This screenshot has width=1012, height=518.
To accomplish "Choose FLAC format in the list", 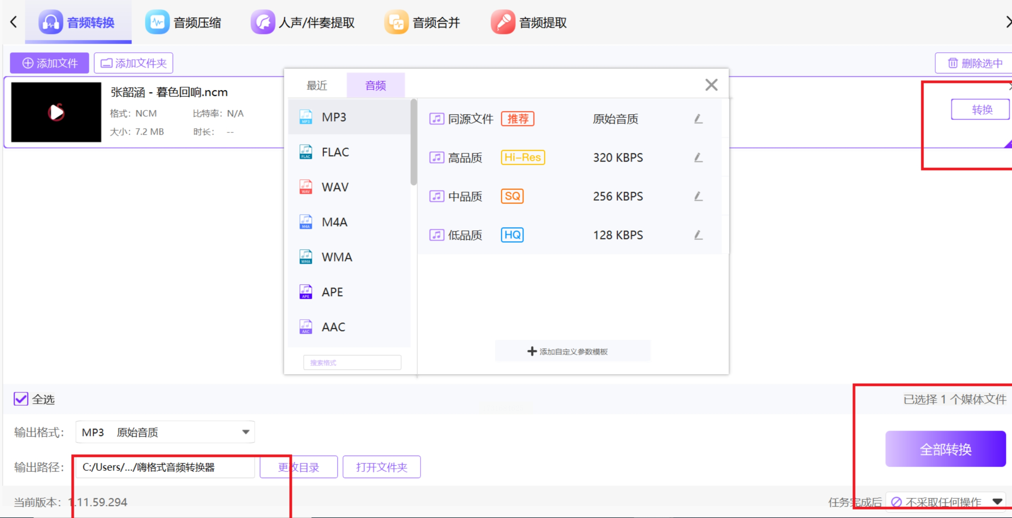I will [x=349, y=152].
